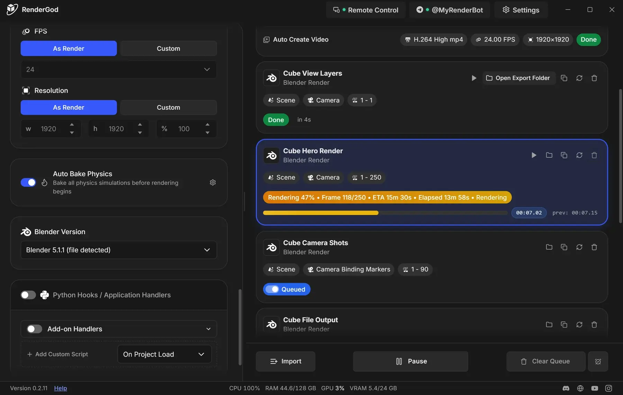
Task: Duplicate the Cube Camera Shots job
Action: 564,247
